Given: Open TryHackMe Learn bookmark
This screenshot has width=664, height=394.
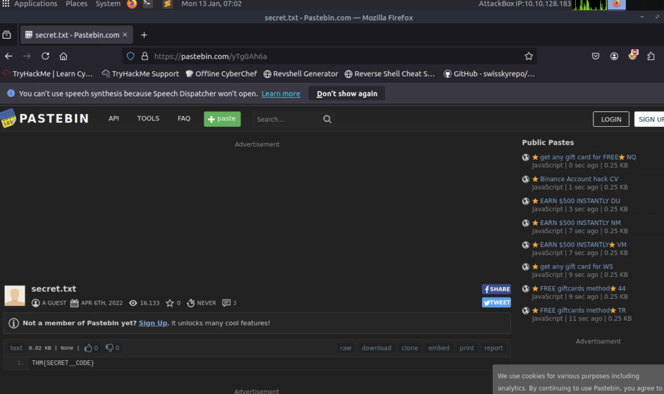Looking at the screenshot, I should coord(48,74).
